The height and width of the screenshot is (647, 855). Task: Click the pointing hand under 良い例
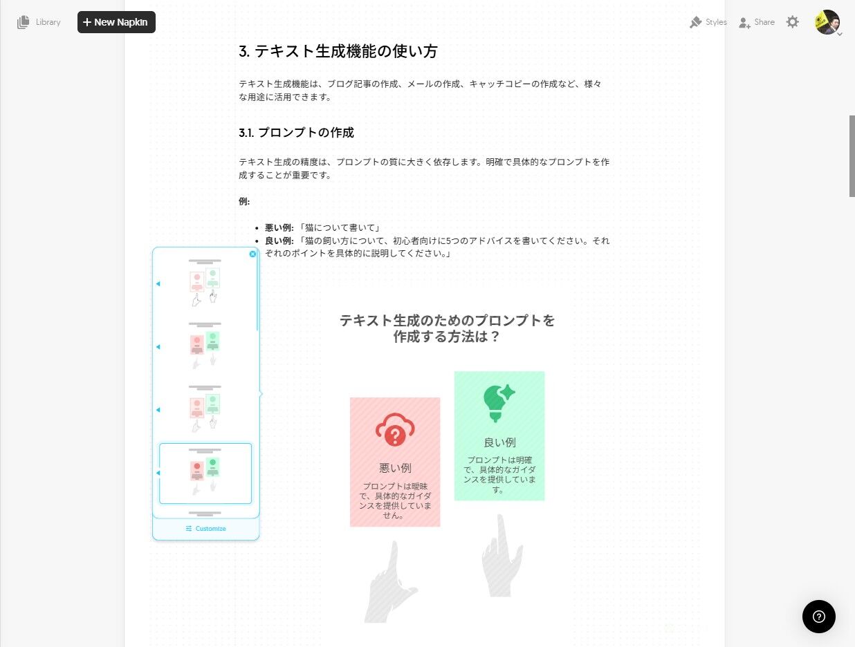[x=502, y=555]
